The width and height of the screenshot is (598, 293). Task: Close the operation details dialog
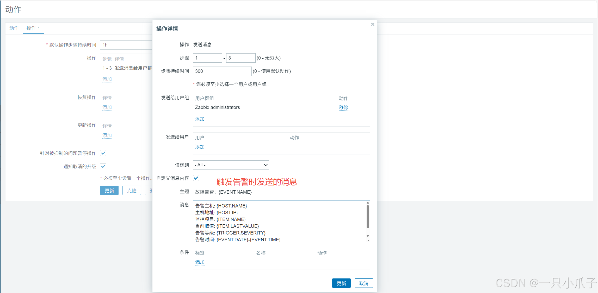(372, 24)
